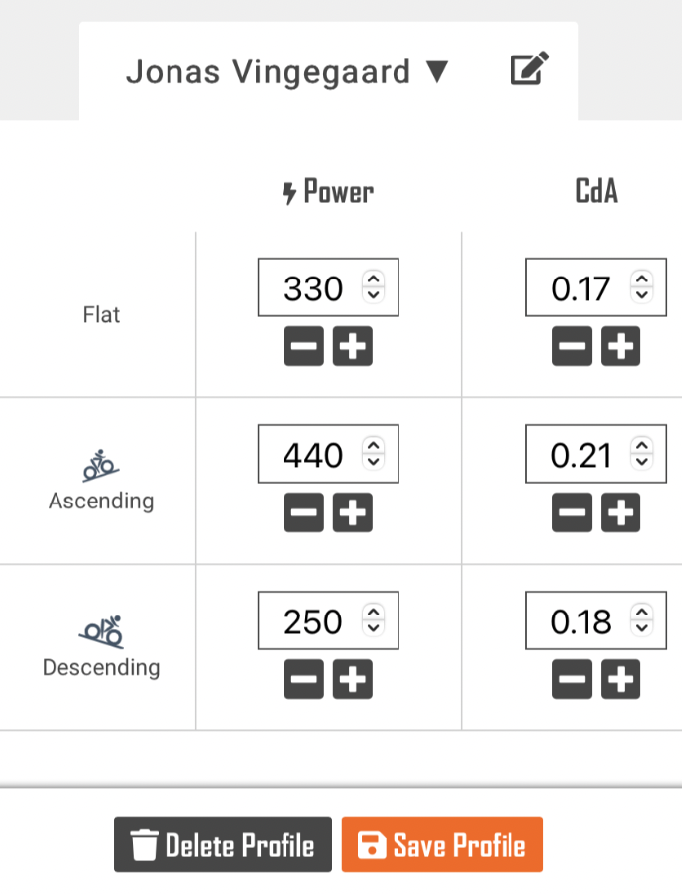This screenshot has width=682, height=894.
Task: Increase Descending CdA with plus button
Action: tap(621, 679)
